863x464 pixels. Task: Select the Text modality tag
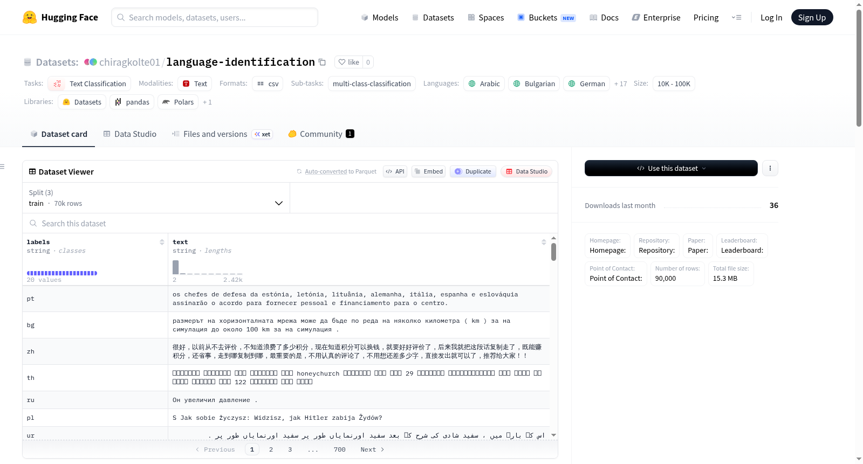195,84
